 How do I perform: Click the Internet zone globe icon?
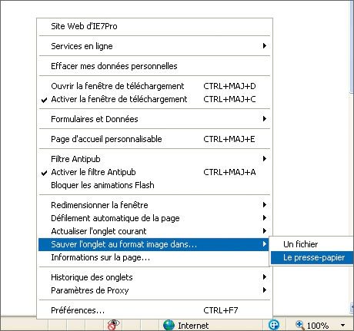[169, 325]
